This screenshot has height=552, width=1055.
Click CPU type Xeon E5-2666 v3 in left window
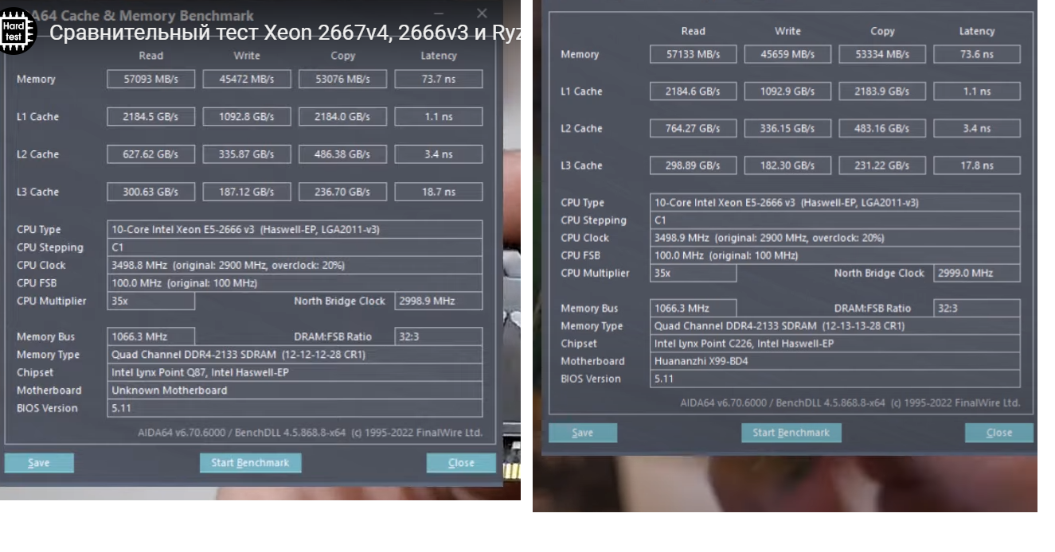(295, 230)
